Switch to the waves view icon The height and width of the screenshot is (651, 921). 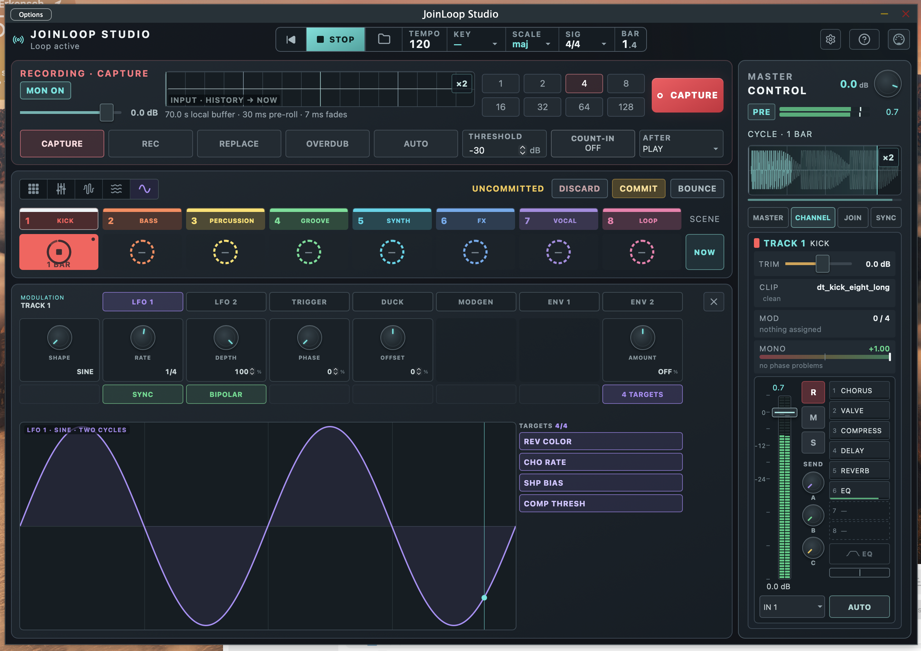(x=116, y=189)
